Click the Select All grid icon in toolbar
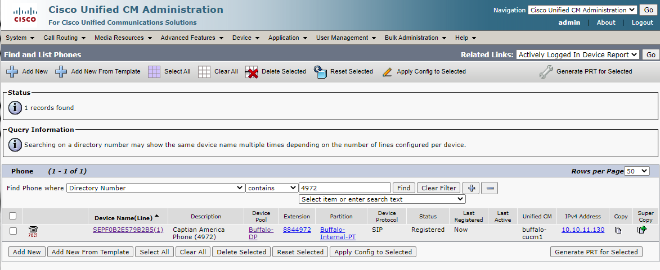The image size is (660, 270). (155, 72)
